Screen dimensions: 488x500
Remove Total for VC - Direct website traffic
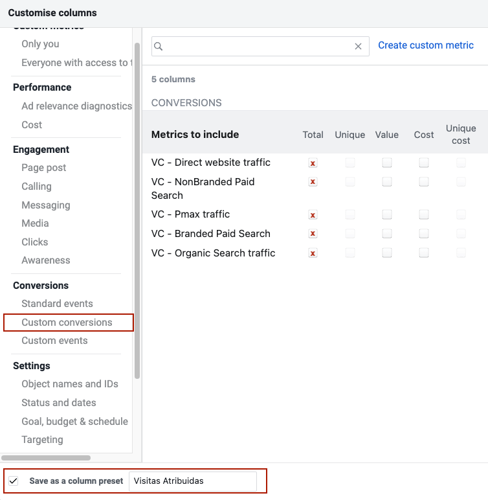[313, 163]
